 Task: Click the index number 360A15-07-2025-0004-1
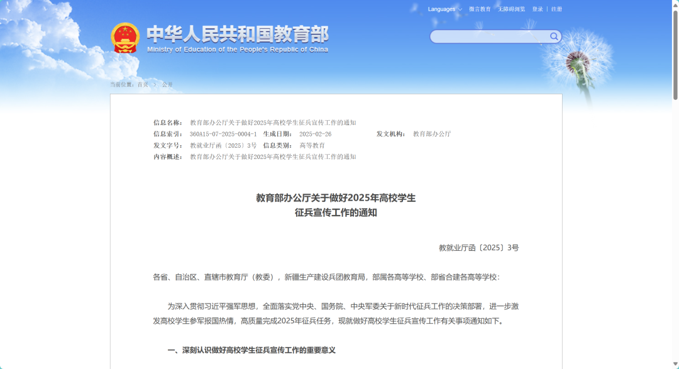click(223, 134)
